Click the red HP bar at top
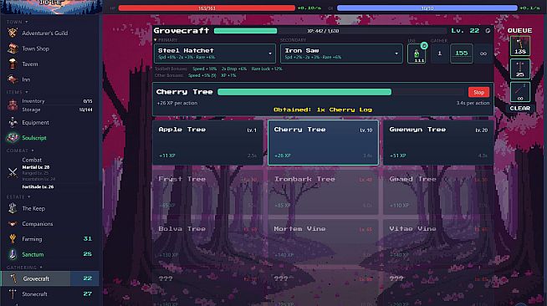 [x=207, y=8]
